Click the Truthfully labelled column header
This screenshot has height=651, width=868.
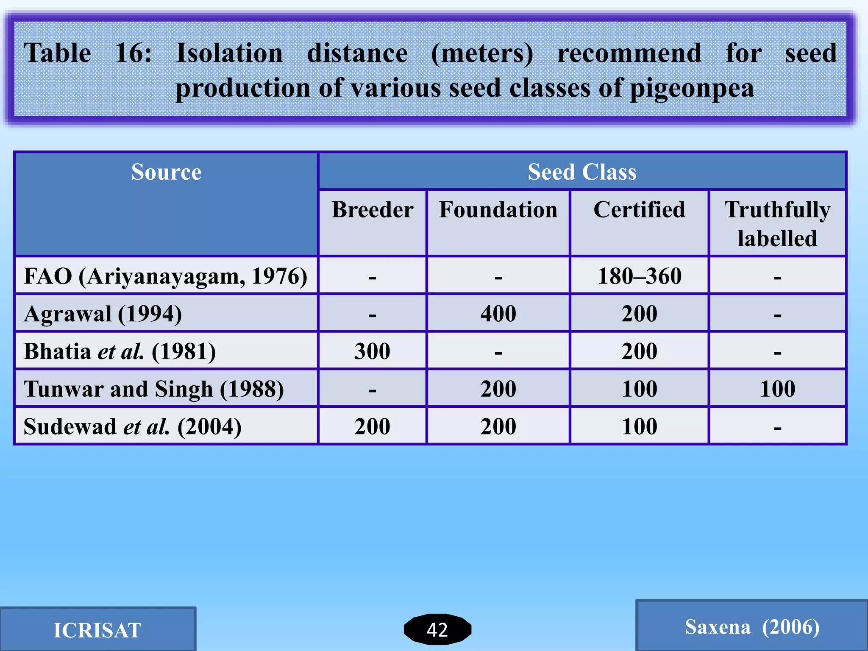[777, 223]
